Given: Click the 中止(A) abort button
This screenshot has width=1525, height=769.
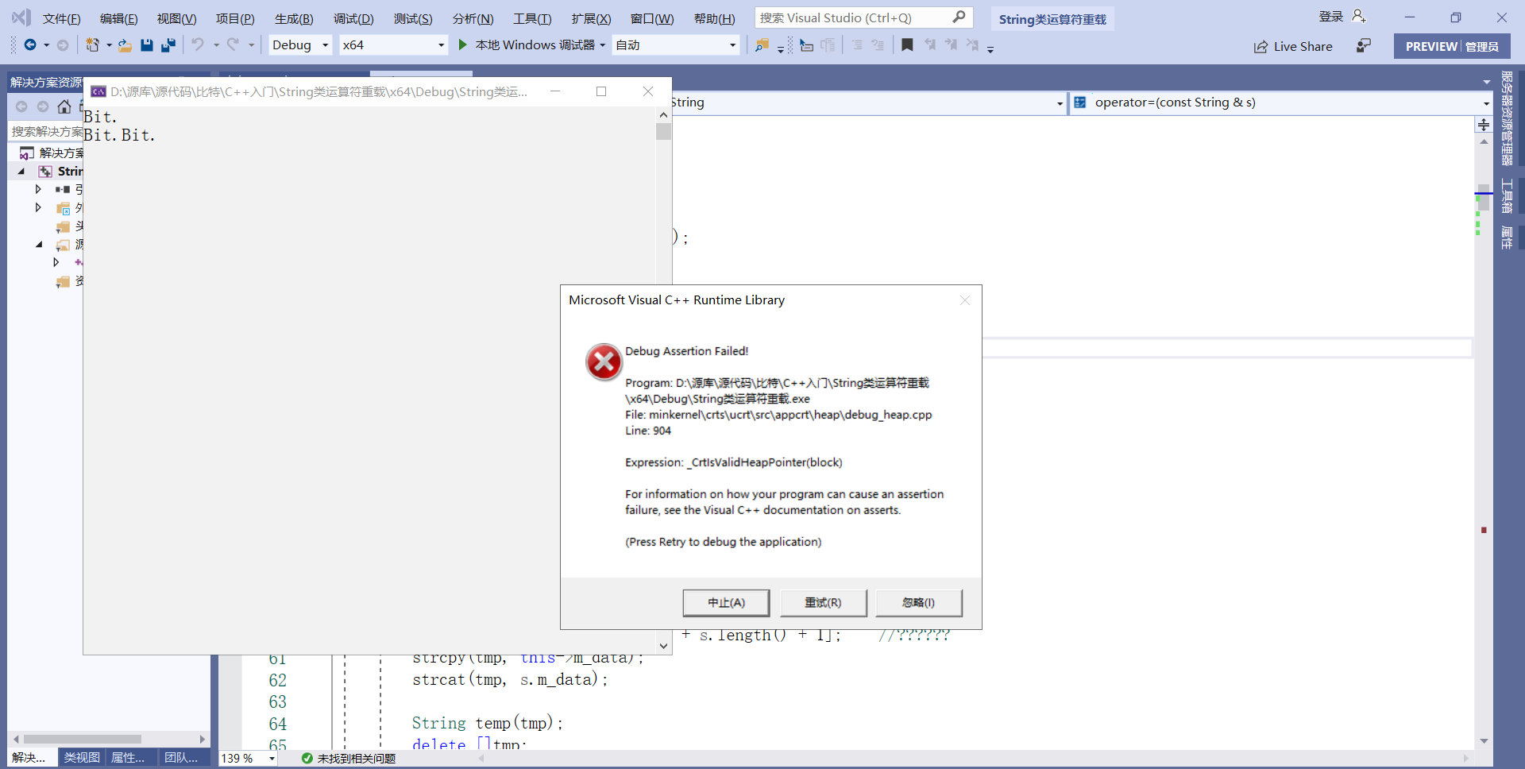Looking at the screenshot, I should [x=726, y=603].
